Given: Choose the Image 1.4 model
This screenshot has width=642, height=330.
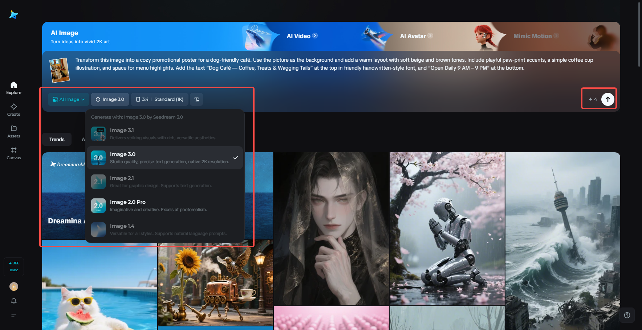Looking at the screenshot, I should [x=165, y=230].
